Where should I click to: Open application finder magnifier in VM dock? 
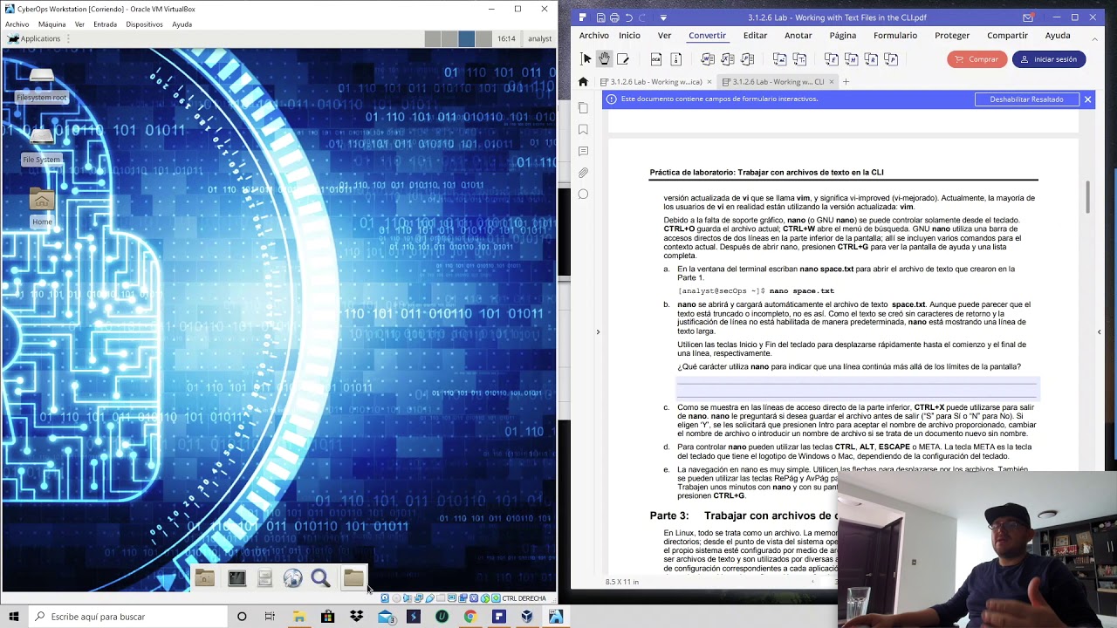(320, 578)
